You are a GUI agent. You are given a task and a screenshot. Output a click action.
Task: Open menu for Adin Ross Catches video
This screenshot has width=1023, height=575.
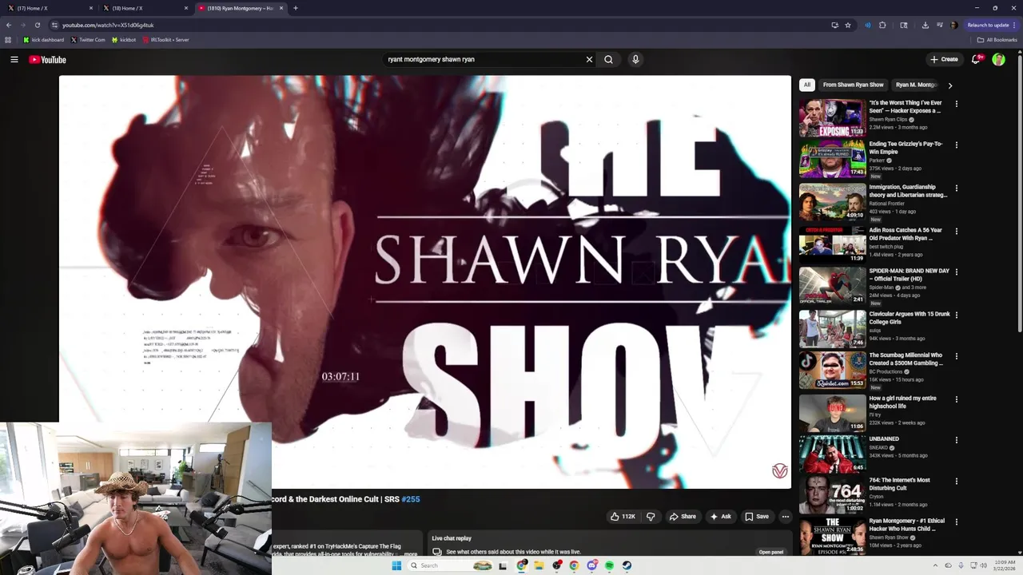(956, 231)
